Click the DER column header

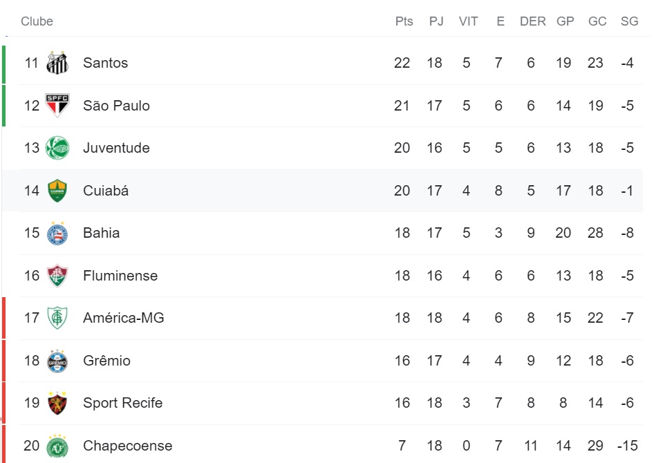point(532,21)
